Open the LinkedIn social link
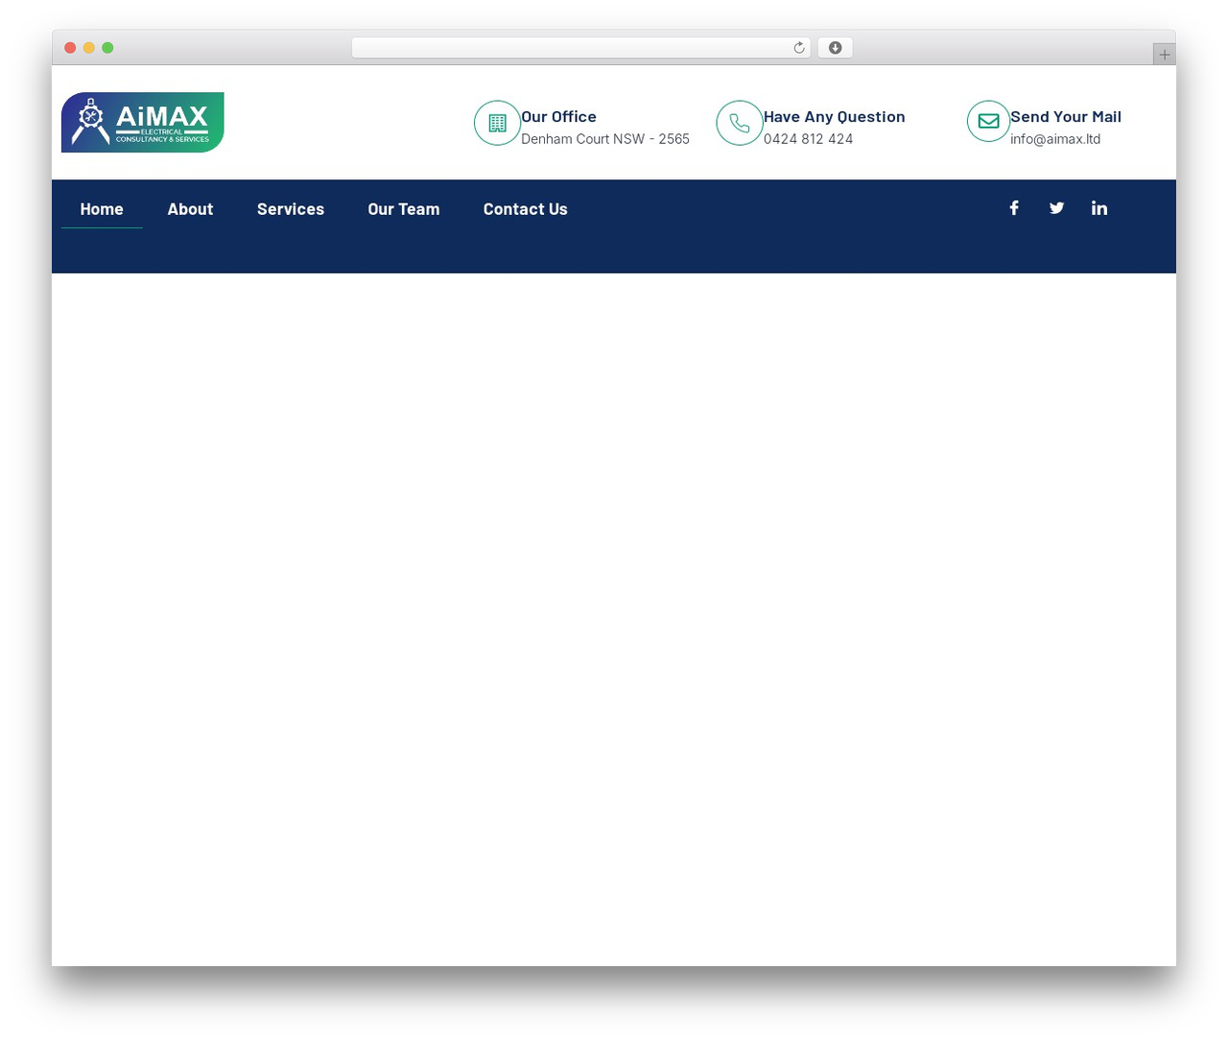The image size is (1228, 1040). pos(1099,208)
